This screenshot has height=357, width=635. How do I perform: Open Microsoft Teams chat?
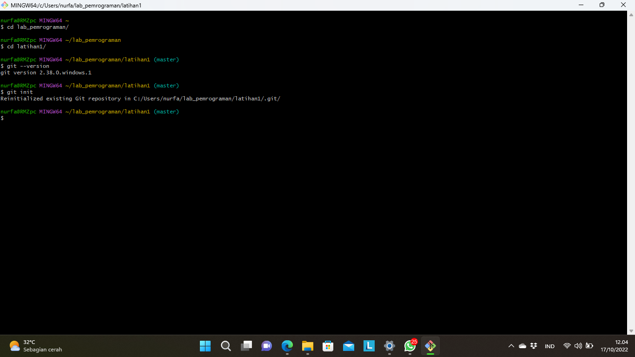click(x=266, y=346)
